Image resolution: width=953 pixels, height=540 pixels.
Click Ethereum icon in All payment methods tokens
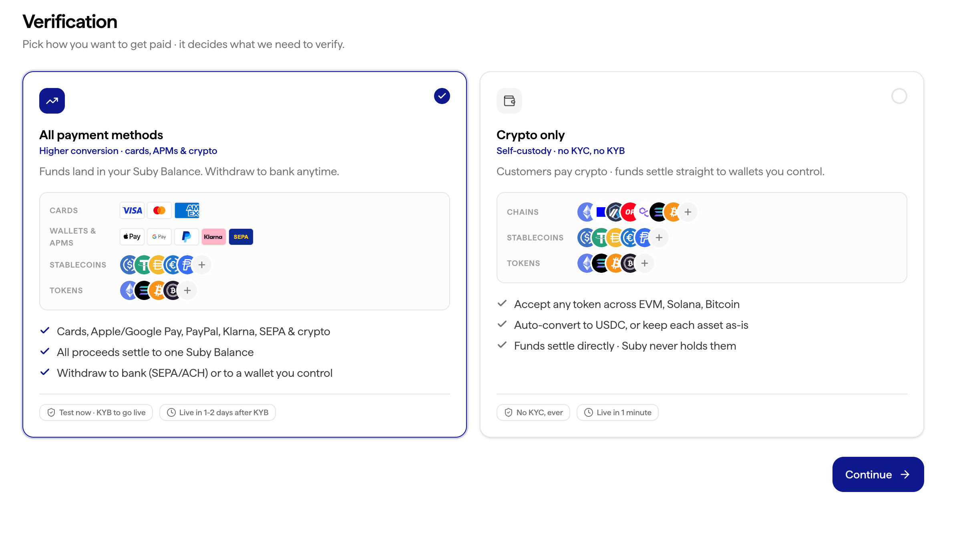coord(128,290)
